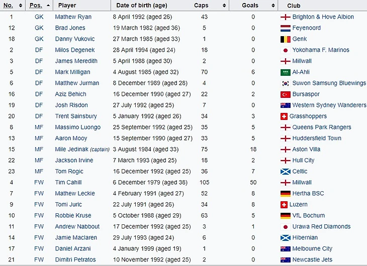Click the Japan flag icon beside Yokohama F. Marinos

[x=285, y=50]
